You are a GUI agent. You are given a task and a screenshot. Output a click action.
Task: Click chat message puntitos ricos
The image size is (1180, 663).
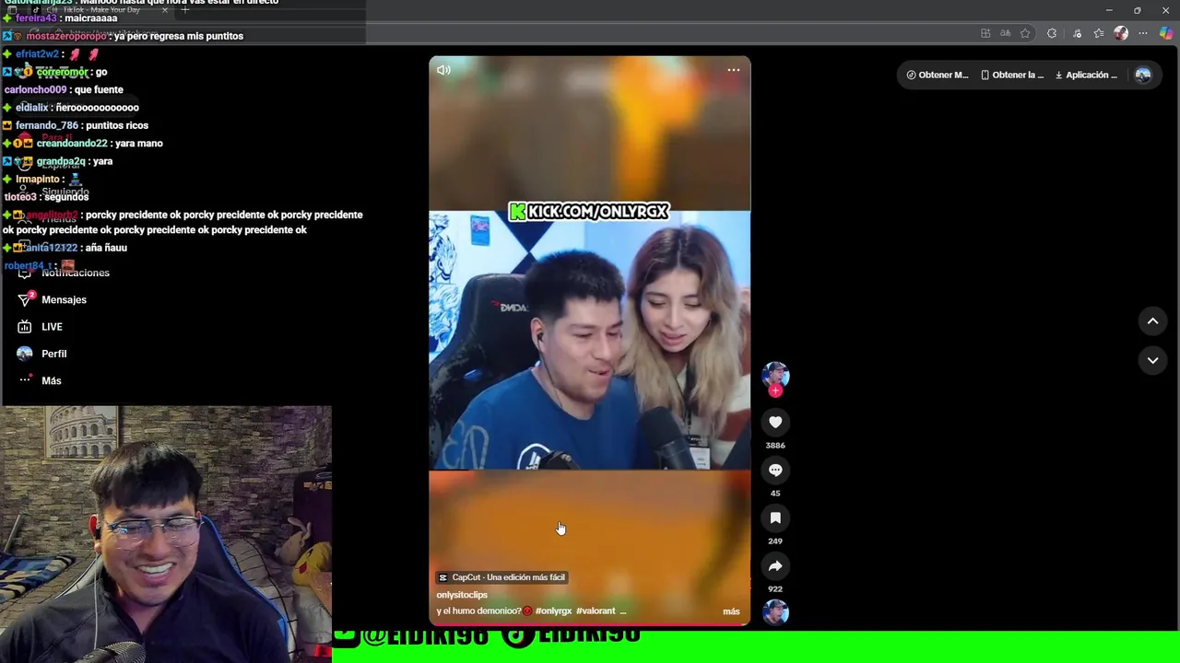pos(117,125)
